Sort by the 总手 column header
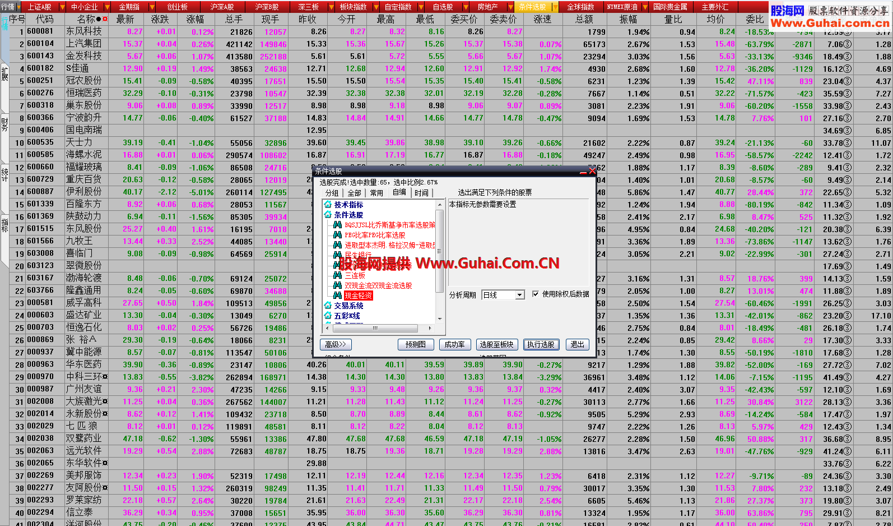The image size is (893, 526). pyautogui.click(x=234, y=19)
